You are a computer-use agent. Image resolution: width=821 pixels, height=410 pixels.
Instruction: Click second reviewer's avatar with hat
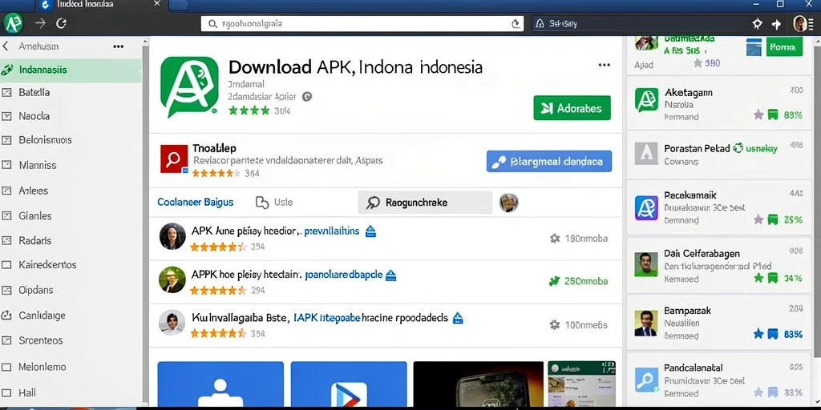[x=172, y=279]
